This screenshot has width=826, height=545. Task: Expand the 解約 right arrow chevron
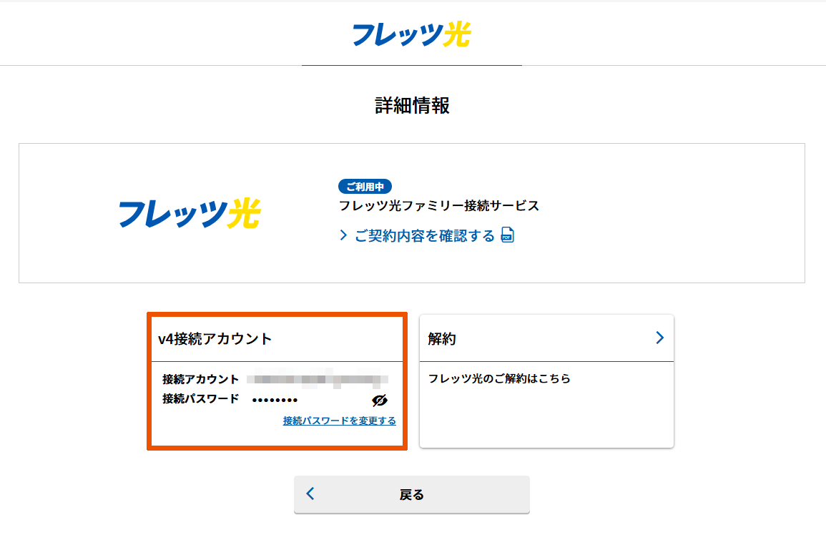coord(659,338)
